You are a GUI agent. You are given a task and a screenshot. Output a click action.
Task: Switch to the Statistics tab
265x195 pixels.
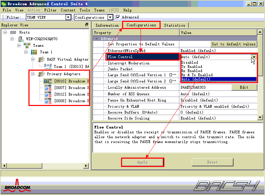174,25
